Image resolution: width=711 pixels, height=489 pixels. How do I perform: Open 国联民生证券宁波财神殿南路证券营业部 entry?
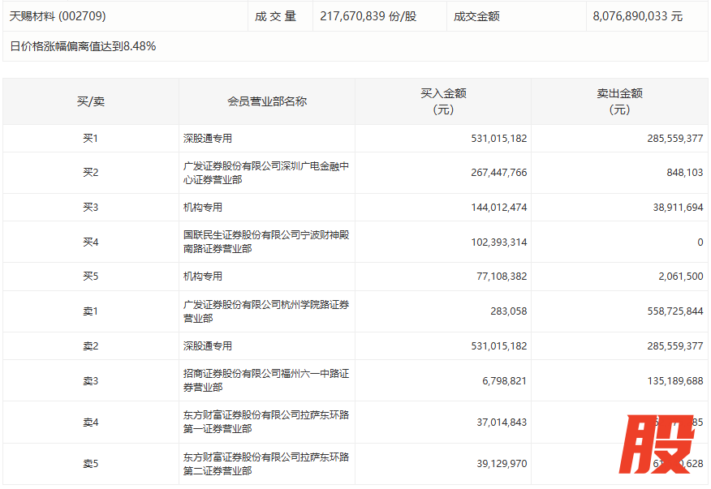(x=266, y=242)
